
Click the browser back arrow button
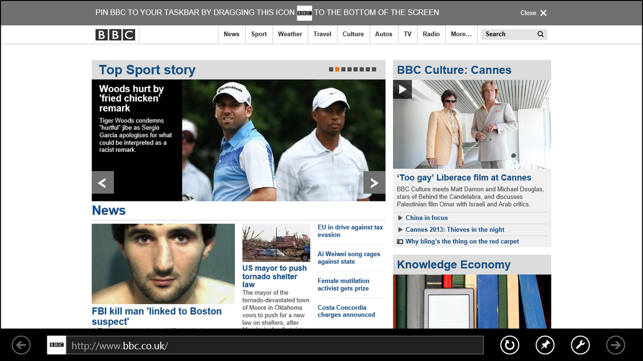(21, 345)
